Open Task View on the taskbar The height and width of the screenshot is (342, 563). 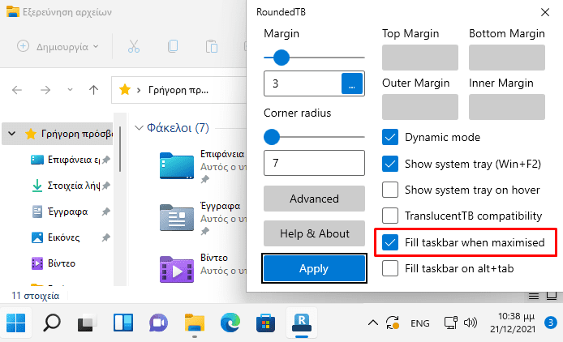[88, 323]
